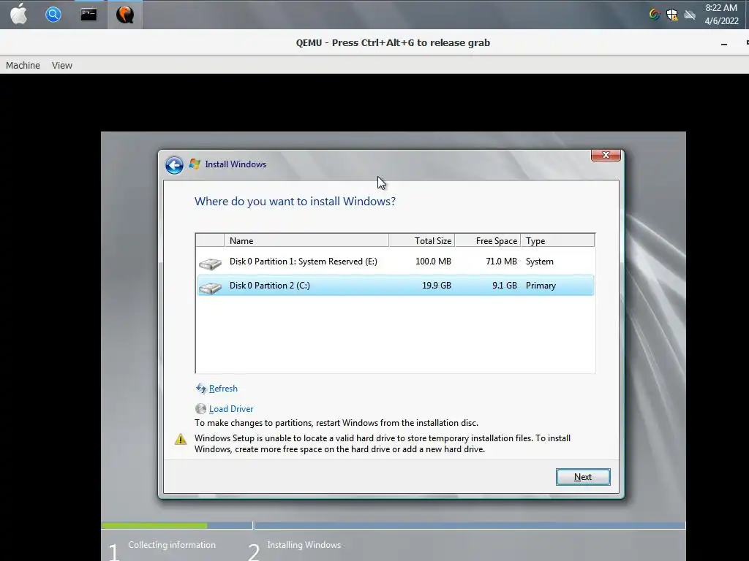Click the 71.0 MB free space cell
749x561 pixels.
(x=501, y=262)
